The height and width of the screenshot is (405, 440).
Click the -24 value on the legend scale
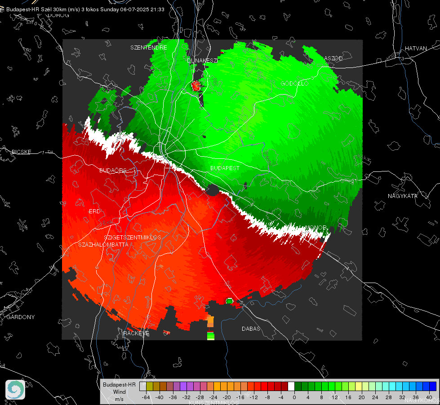[x=213, y=397]
